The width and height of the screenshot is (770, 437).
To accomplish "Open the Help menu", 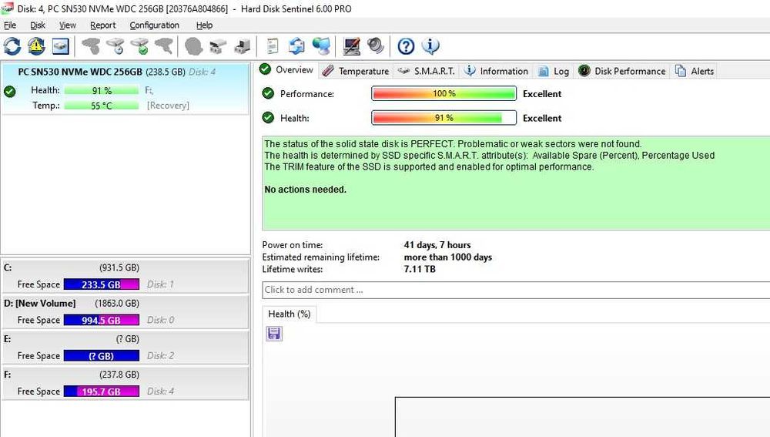I will [204, 25].
